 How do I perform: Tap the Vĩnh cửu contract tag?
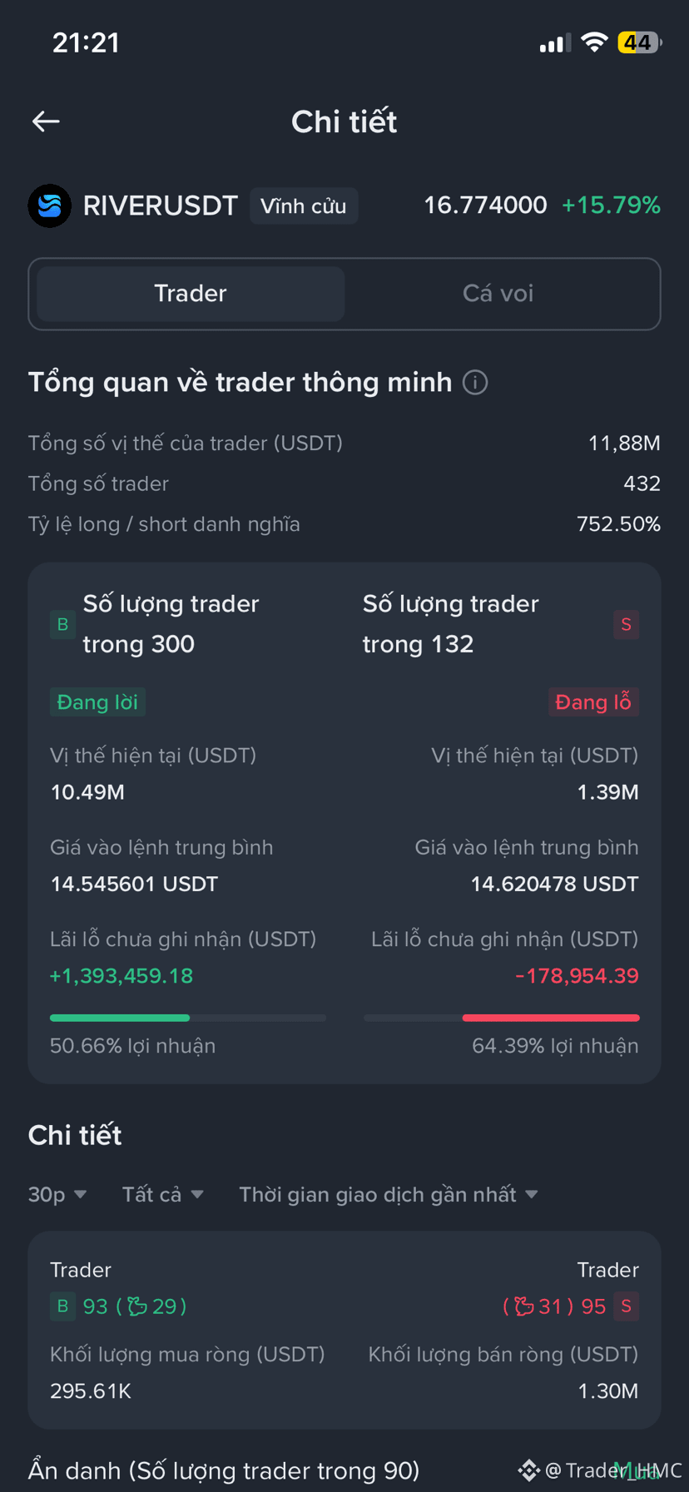pos(304,206)
